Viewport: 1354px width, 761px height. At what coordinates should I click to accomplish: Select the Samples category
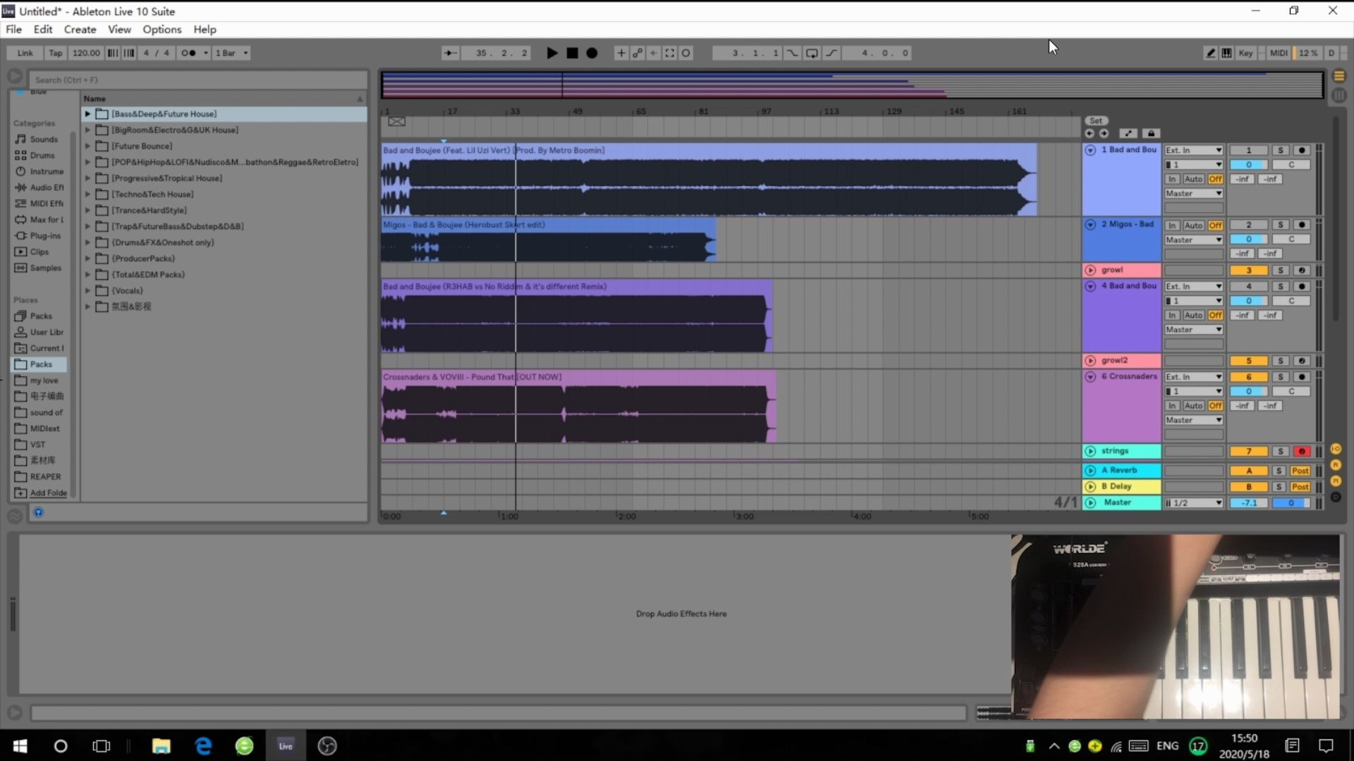pyautogui.click(x=39, y=268)
